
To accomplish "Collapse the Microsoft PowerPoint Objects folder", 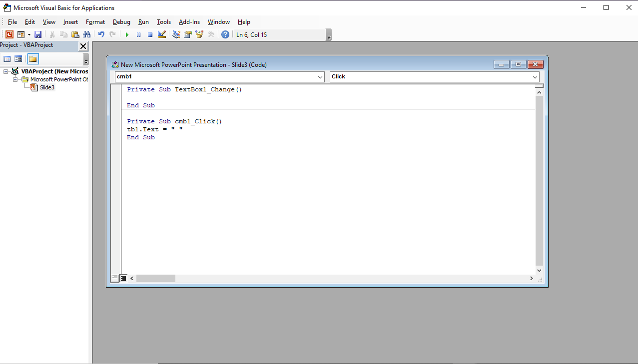I will click(x=15, y=79).
